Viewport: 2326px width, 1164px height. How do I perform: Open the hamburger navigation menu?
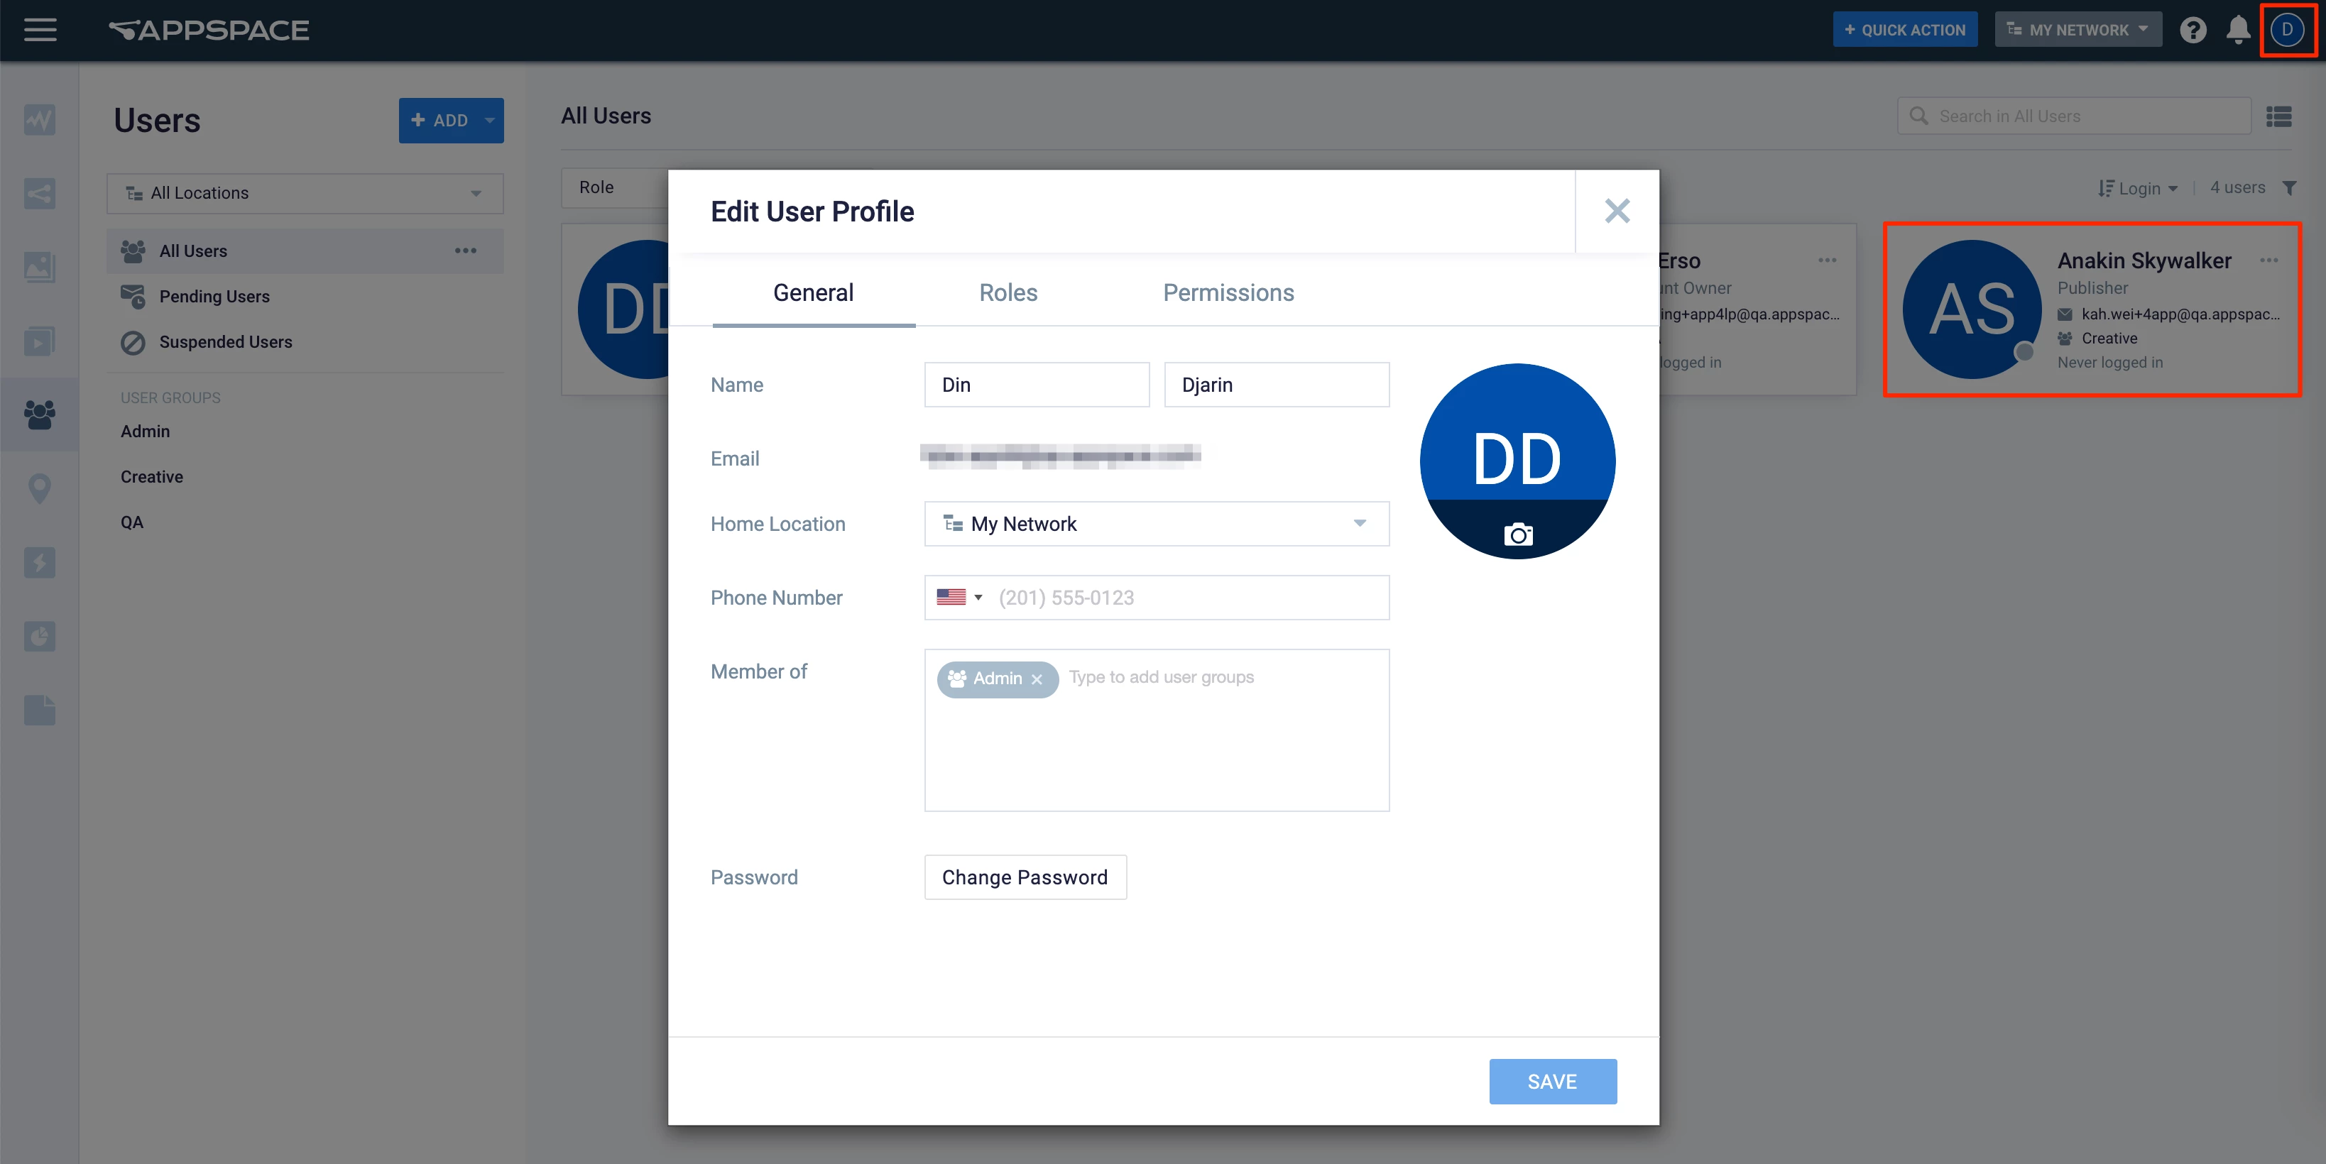tap(40, 30)
